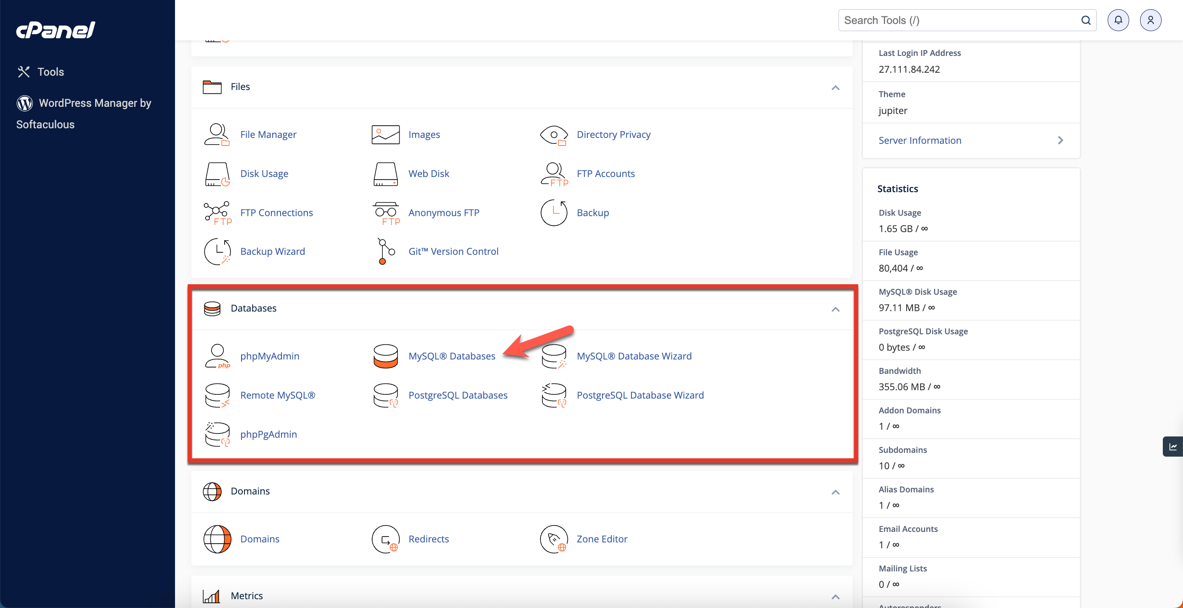Viewport: 1183px width, 608px height.
Task: Click the MySQL Databases icon
Action: coord(385,356)
